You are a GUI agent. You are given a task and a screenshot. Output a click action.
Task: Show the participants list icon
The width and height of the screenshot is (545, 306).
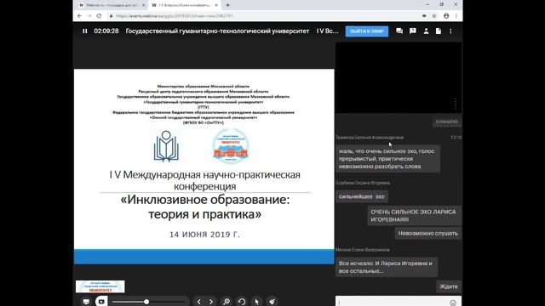click(426, 31)
